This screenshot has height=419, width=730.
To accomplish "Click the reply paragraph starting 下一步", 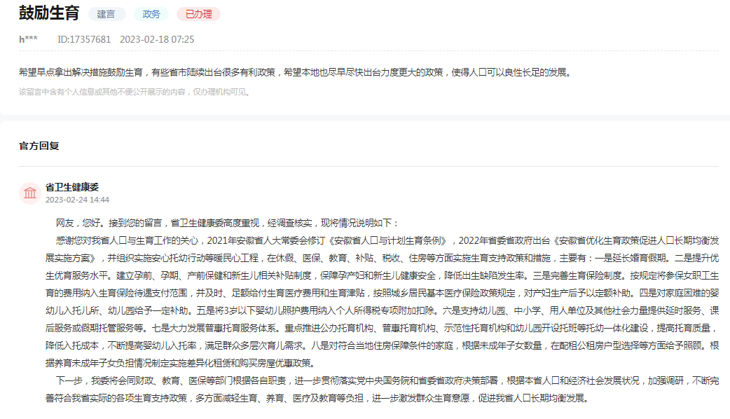I will 382,390.
